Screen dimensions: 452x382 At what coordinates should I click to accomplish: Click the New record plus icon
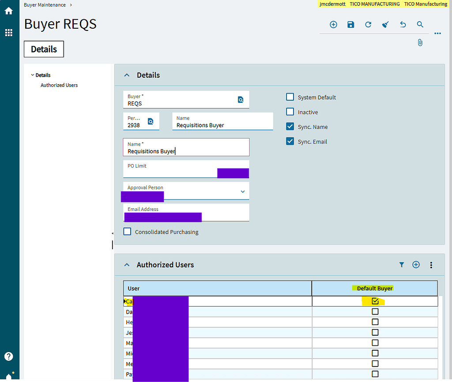(x=333, y=25)
